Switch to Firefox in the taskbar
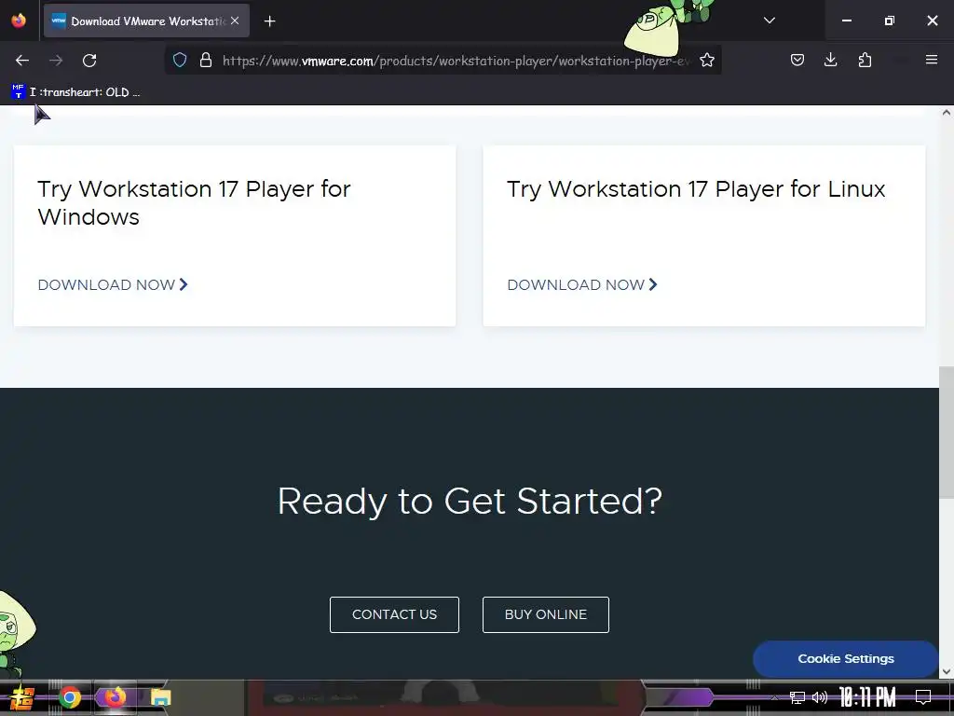Screen dimensions: 954x716 point(115,697)
